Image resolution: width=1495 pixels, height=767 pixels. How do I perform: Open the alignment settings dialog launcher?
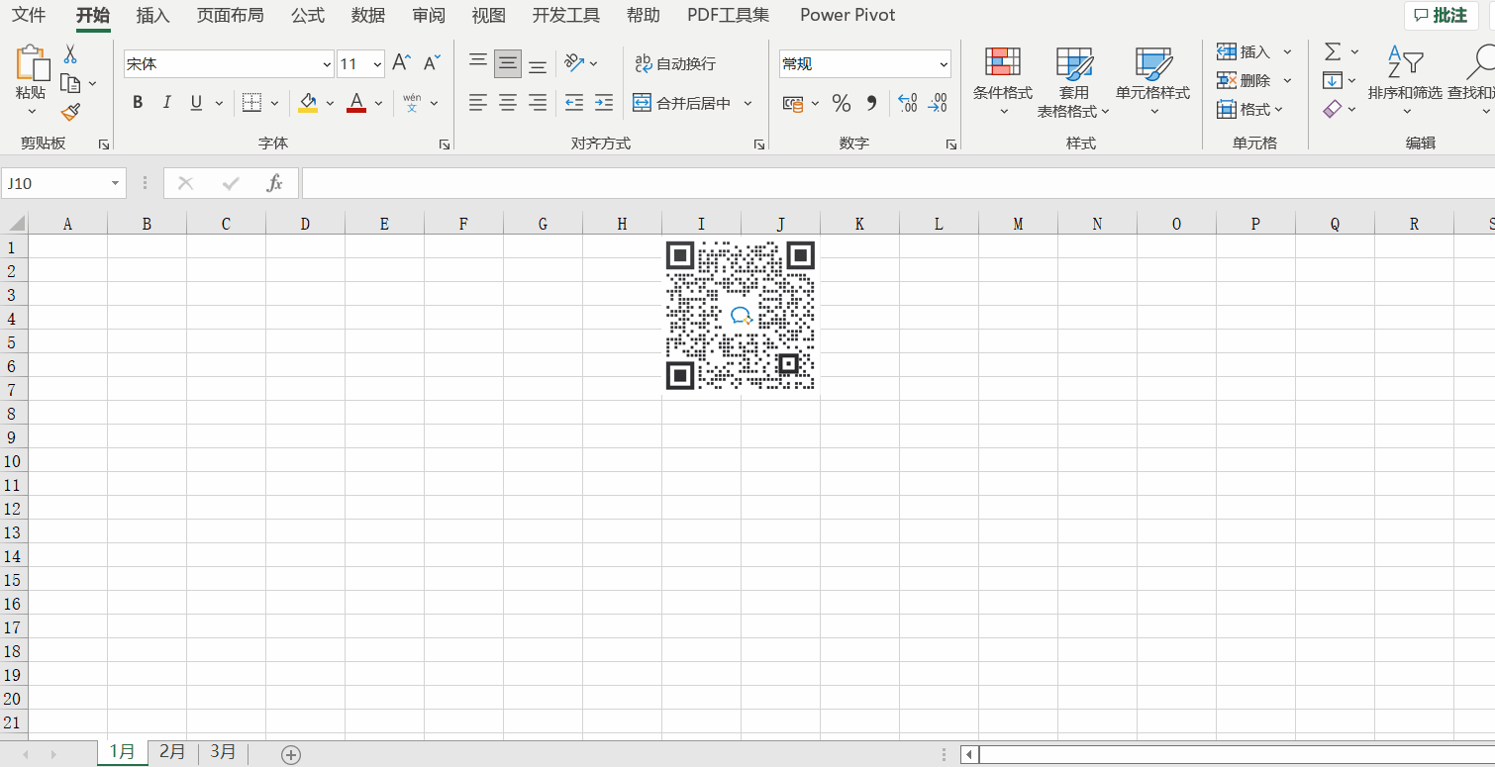(x=759, y=144)
